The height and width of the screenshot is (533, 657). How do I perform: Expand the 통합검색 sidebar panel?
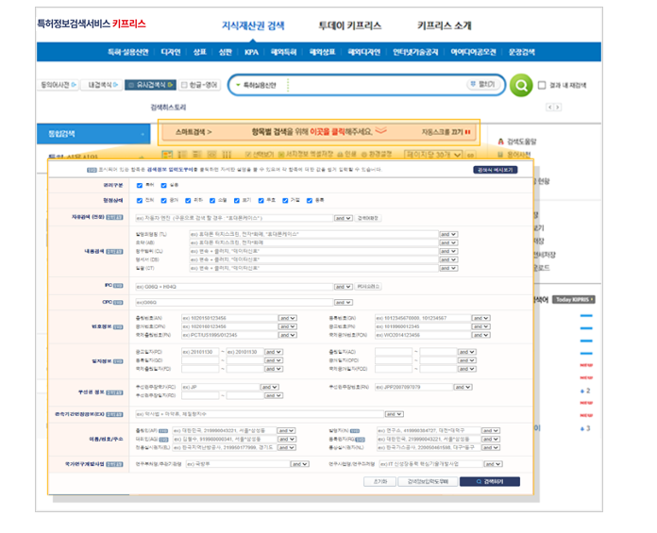(143, 135)
